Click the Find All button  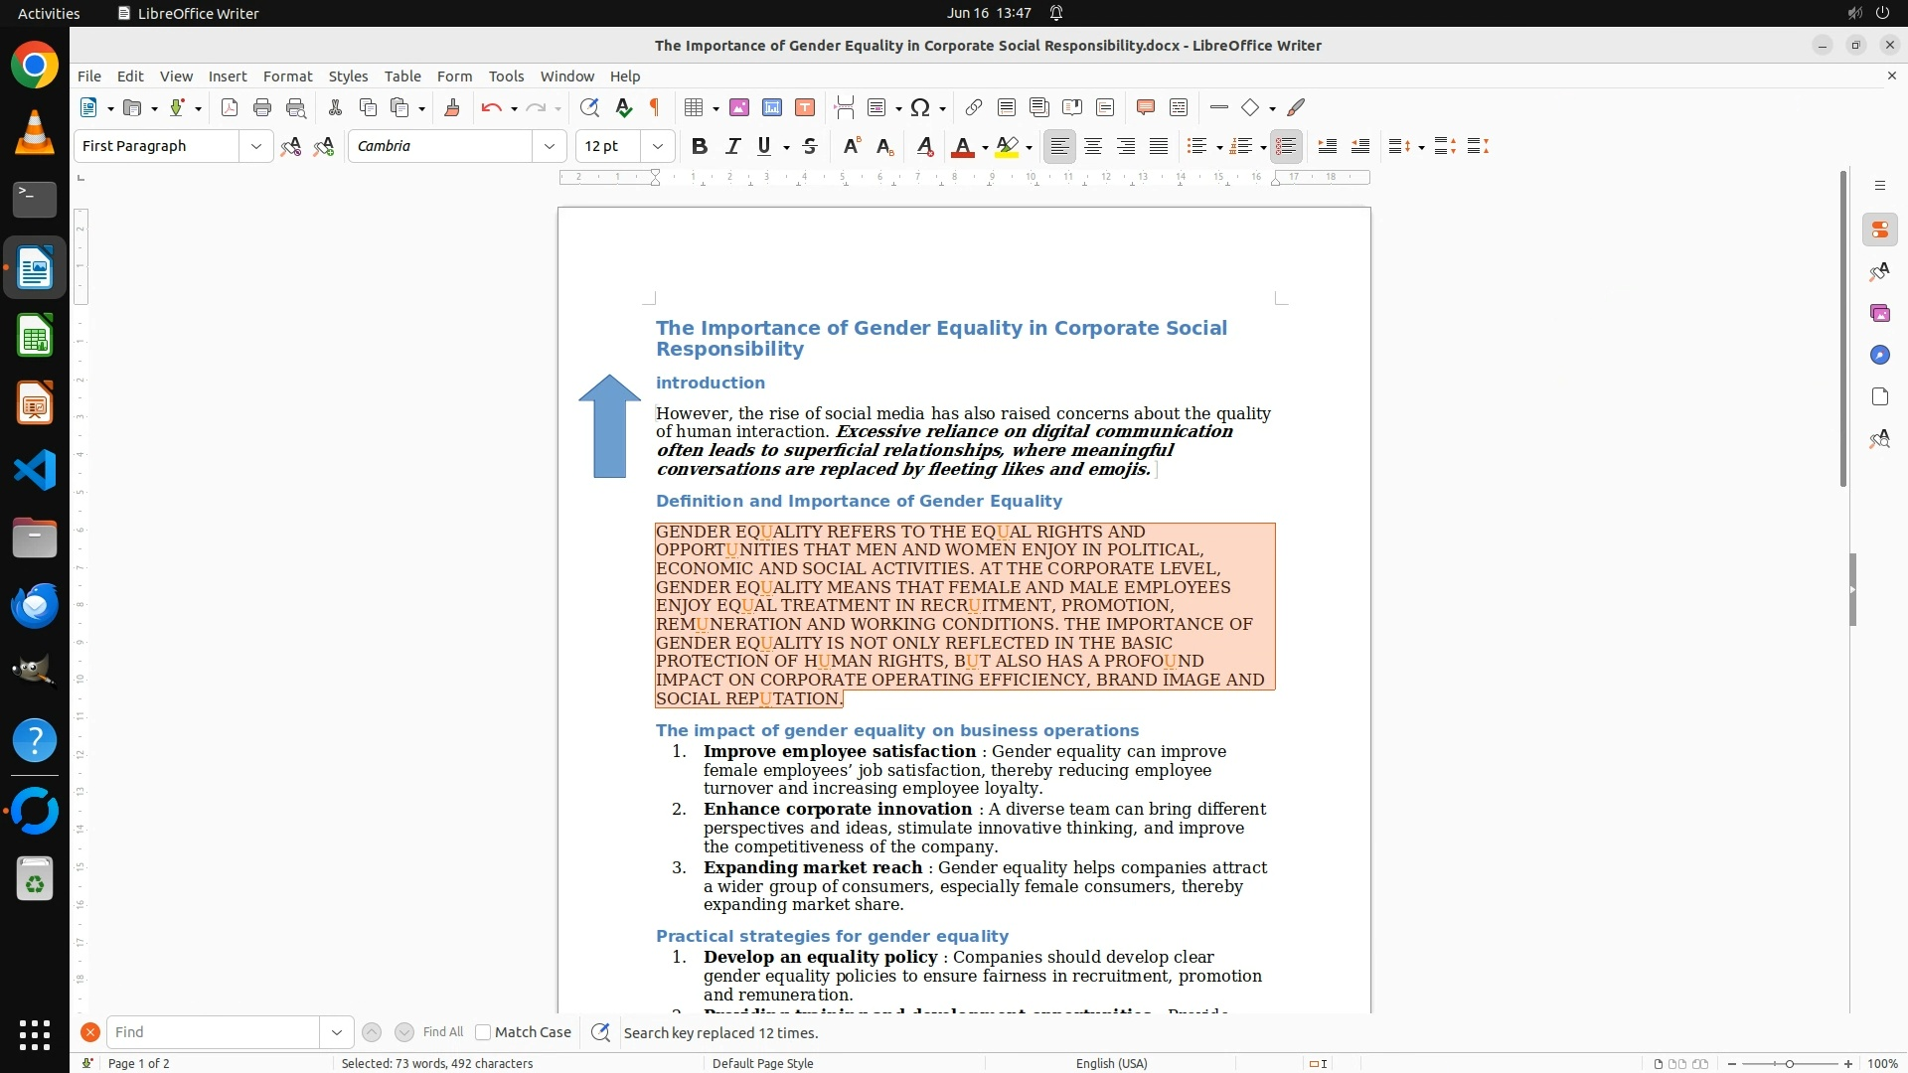point(443,1032)
